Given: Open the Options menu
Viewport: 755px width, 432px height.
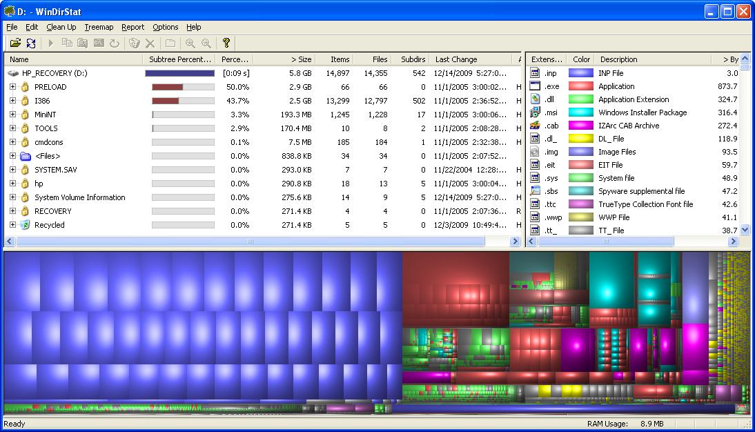Looking at the screenshot, I should pyautogui.click(x=165, y=27).
